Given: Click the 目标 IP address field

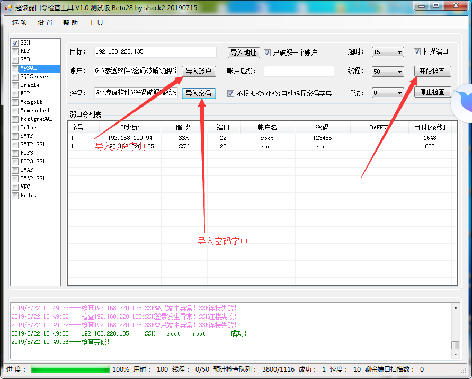Looking at the screenshot, I should [x=155, y=52].
